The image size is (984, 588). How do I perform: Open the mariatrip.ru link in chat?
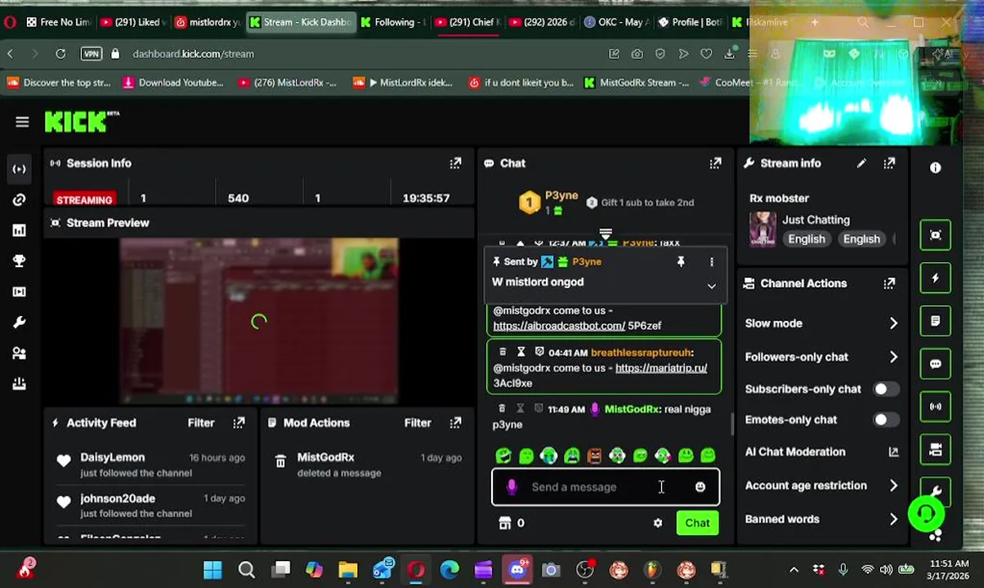click(x=661, y=368)
